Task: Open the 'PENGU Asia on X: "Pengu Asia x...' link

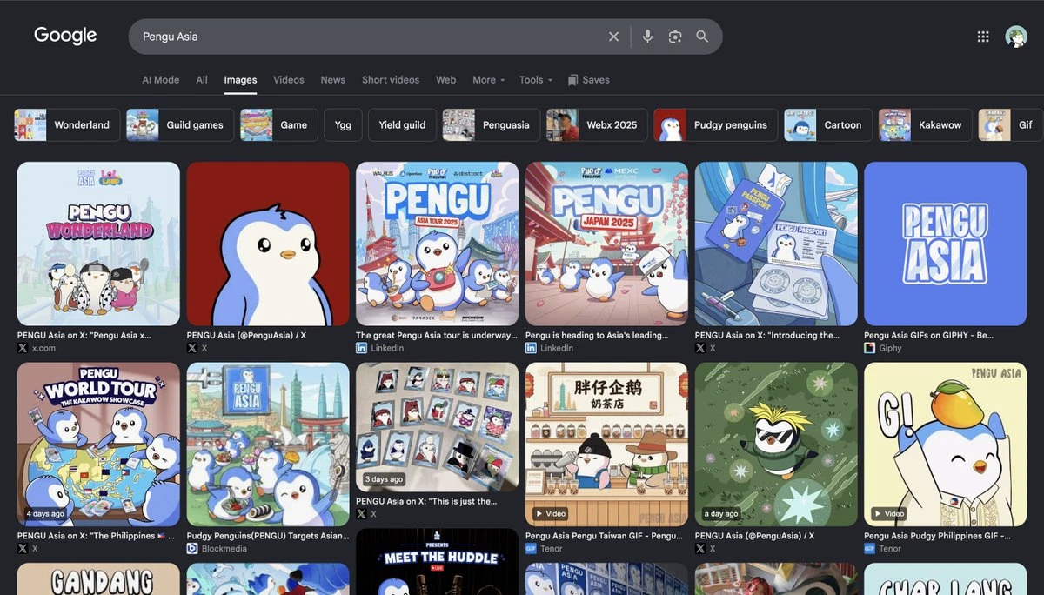Action: (84, 335)
